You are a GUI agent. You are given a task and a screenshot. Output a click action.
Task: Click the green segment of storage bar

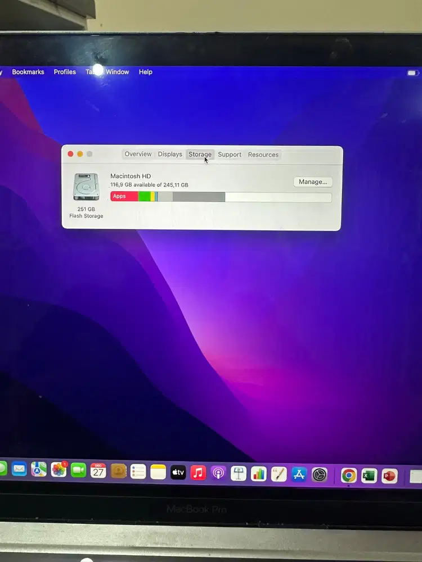144,196
